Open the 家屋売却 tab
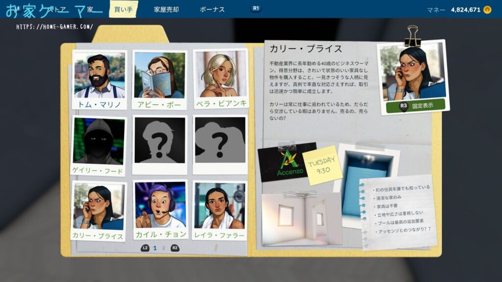Screen dimensions: 502x282 click(x=166, y=10)
